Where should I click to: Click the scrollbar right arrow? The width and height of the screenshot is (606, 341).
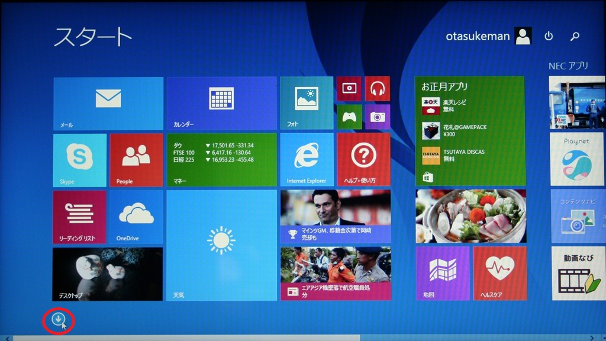pos(592,338)
